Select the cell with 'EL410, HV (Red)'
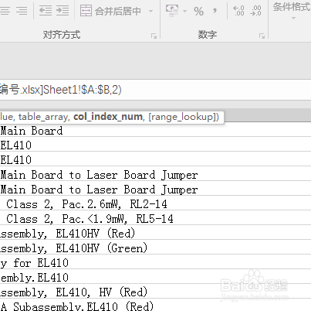 155,292
